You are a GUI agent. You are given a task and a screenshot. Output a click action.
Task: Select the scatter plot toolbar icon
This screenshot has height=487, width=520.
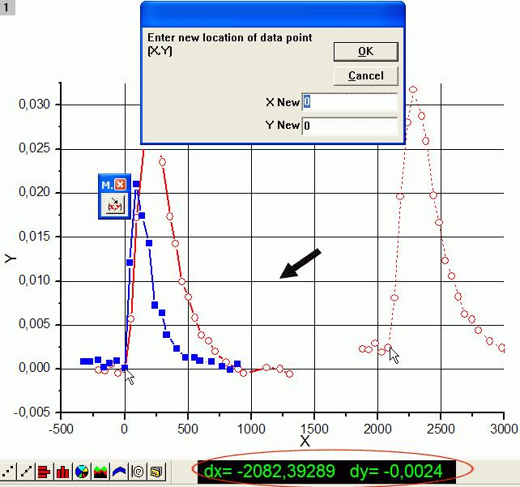(x=7, y=471)
